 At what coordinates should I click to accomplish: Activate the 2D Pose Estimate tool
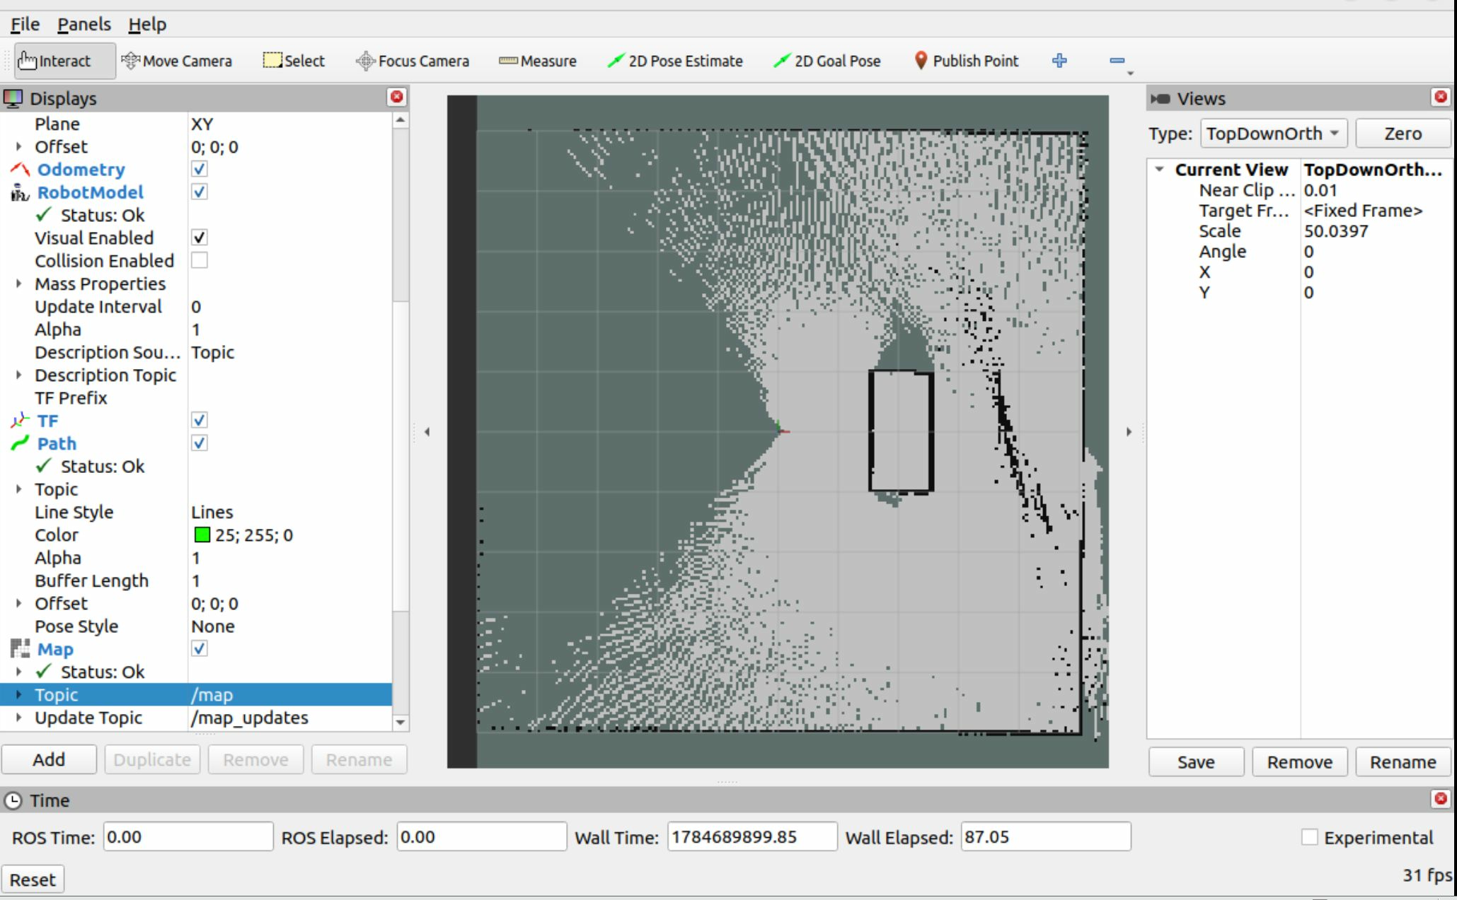[675, 61]
